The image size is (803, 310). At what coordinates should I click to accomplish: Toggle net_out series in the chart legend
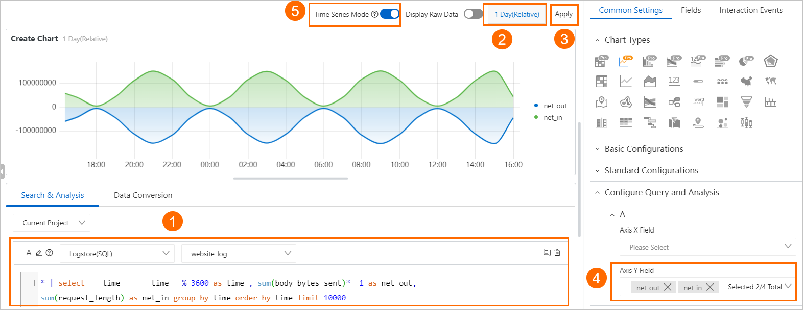pyautogui.click(x=551, y=106)
